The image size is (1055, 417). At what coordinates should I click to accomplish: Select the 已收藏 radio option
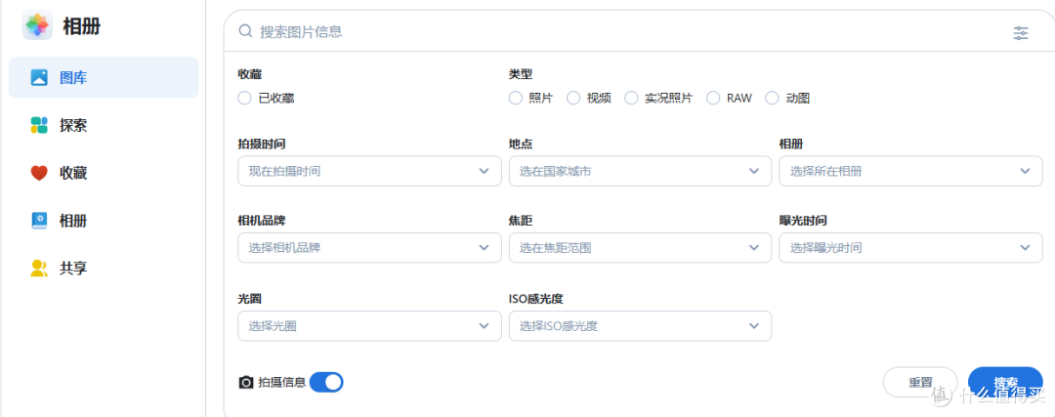(x=244, y=99)
